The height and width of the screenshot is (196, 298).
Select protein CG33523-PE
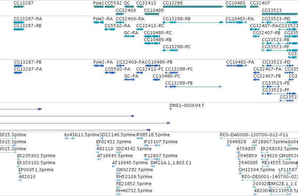tap(276, 83)
